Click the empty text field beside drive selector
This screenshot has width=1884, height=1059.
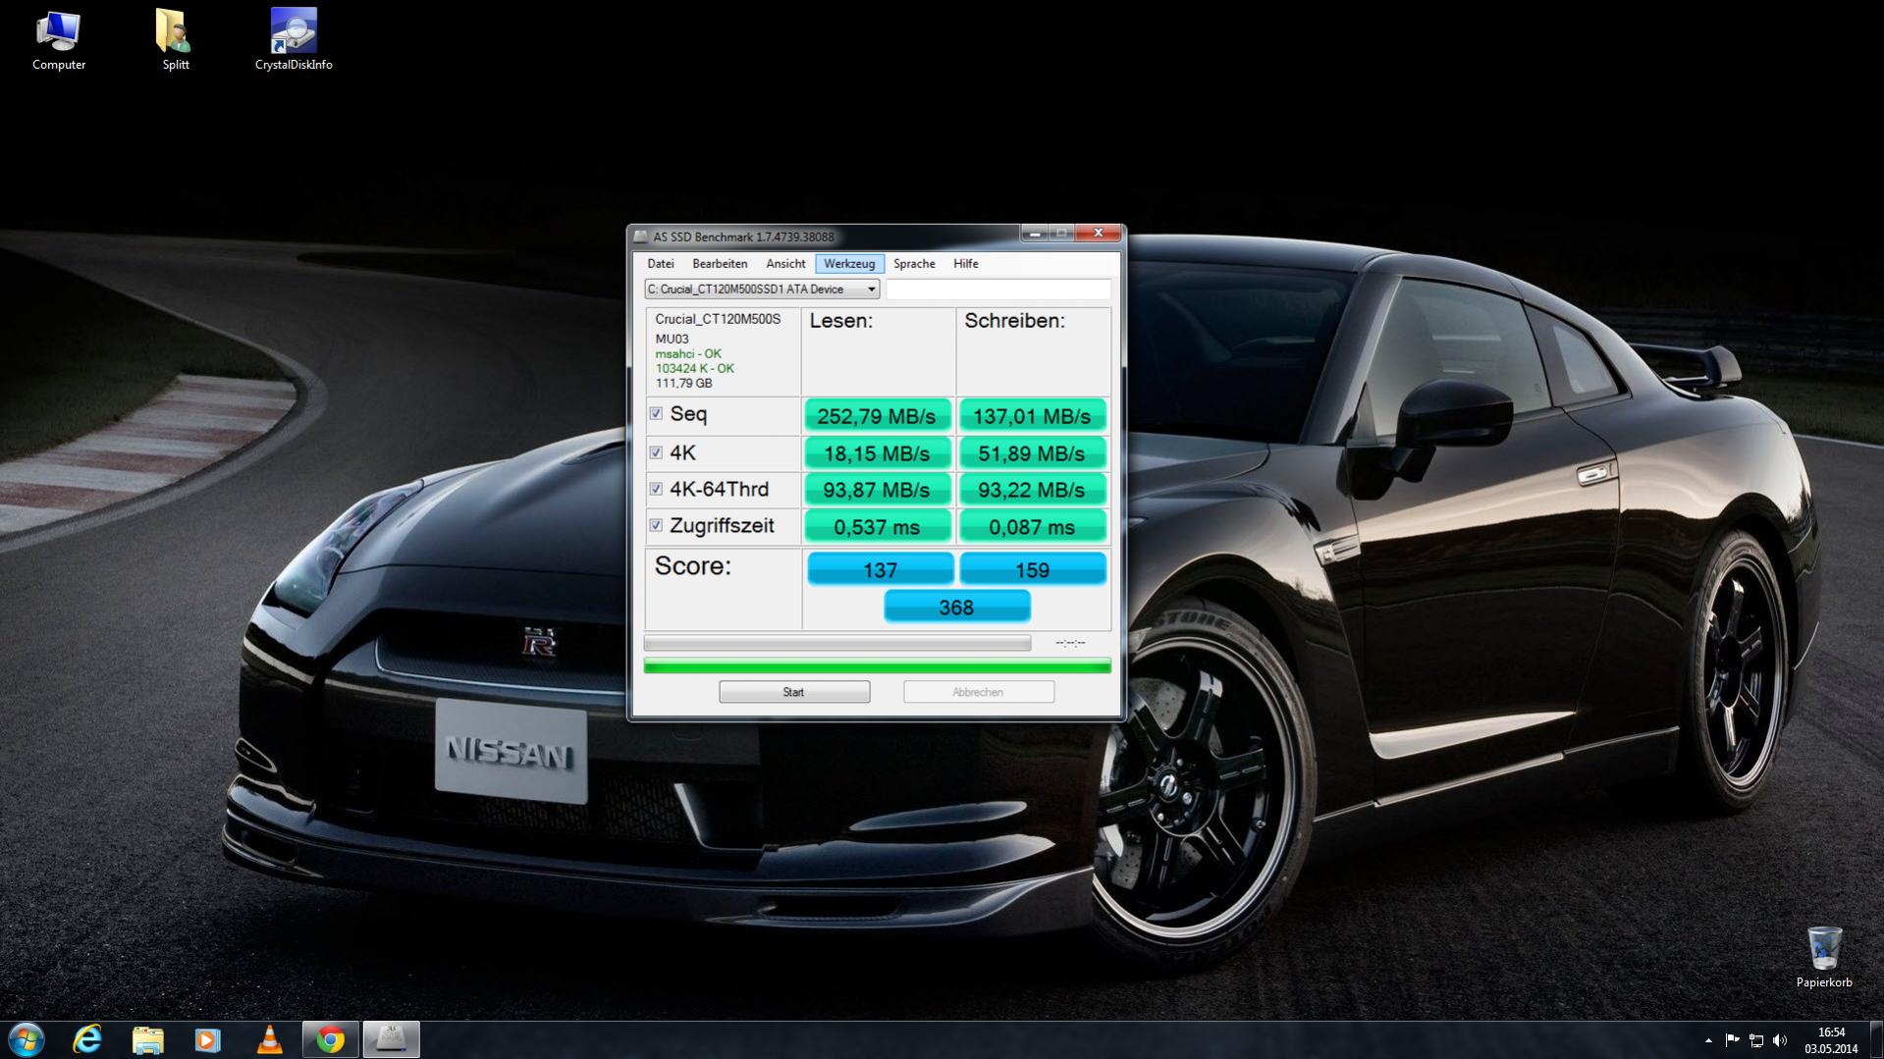[998, 290]
